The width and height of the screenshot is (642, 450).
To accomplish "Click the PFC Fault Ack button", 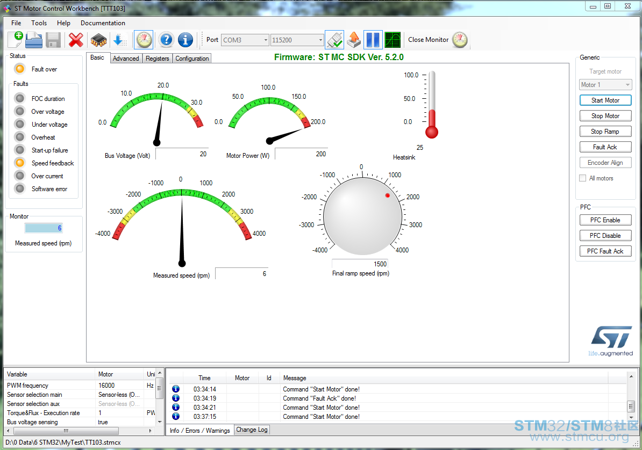I will tap(605, 251).
